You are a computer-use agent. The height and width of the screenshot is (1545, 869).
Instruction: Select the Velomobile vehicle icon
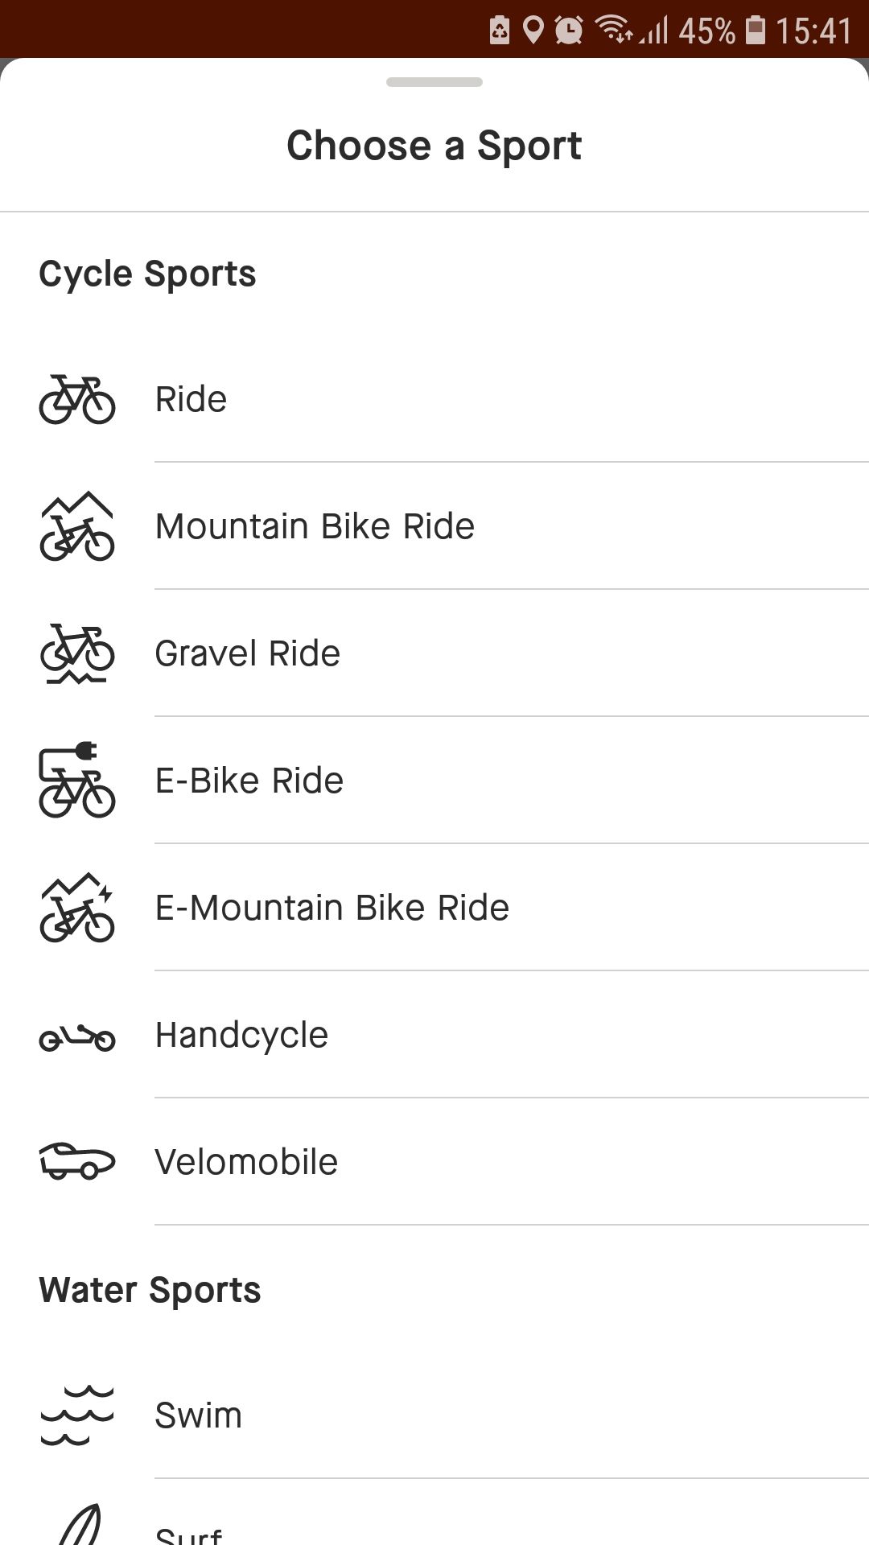tap(77, 1161)
